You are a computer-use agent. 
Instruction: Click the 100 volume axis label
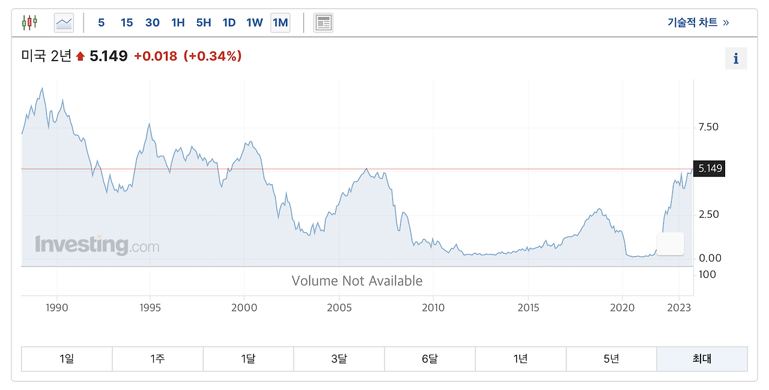point(708,274)
